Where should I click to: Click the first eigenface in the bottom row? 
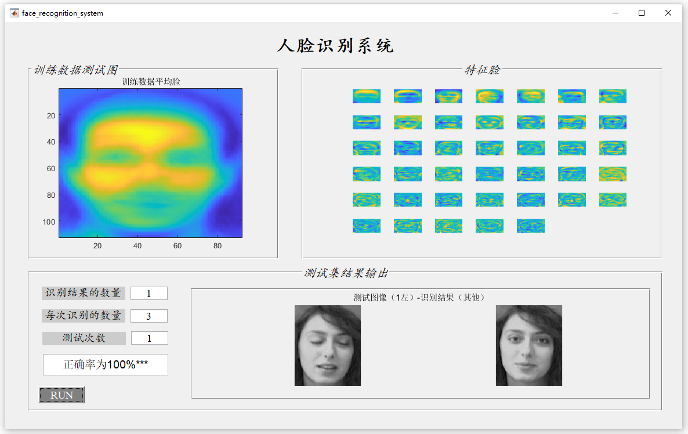coord(367,226)
